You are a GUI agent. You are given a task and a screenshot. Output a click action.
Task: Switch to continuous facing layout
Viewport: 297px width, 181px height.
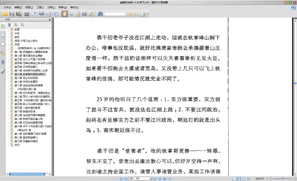(x=248, y=179)
